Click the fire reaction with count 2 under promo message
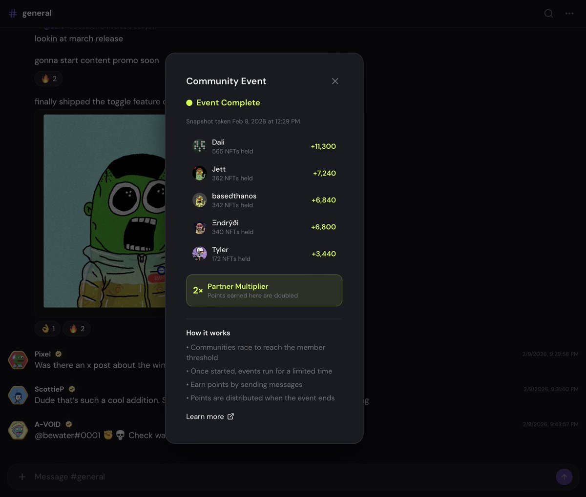The image size is (586, 497). (48, 79)
